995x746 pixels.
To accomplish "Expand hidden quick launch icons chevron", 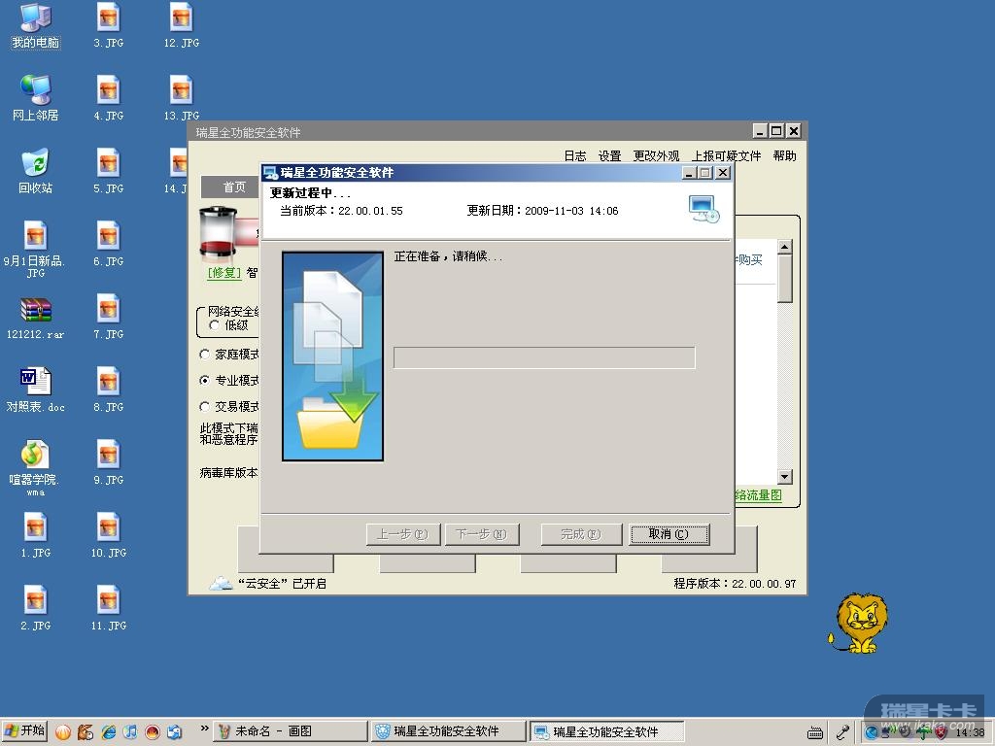I will pos(204,729).
